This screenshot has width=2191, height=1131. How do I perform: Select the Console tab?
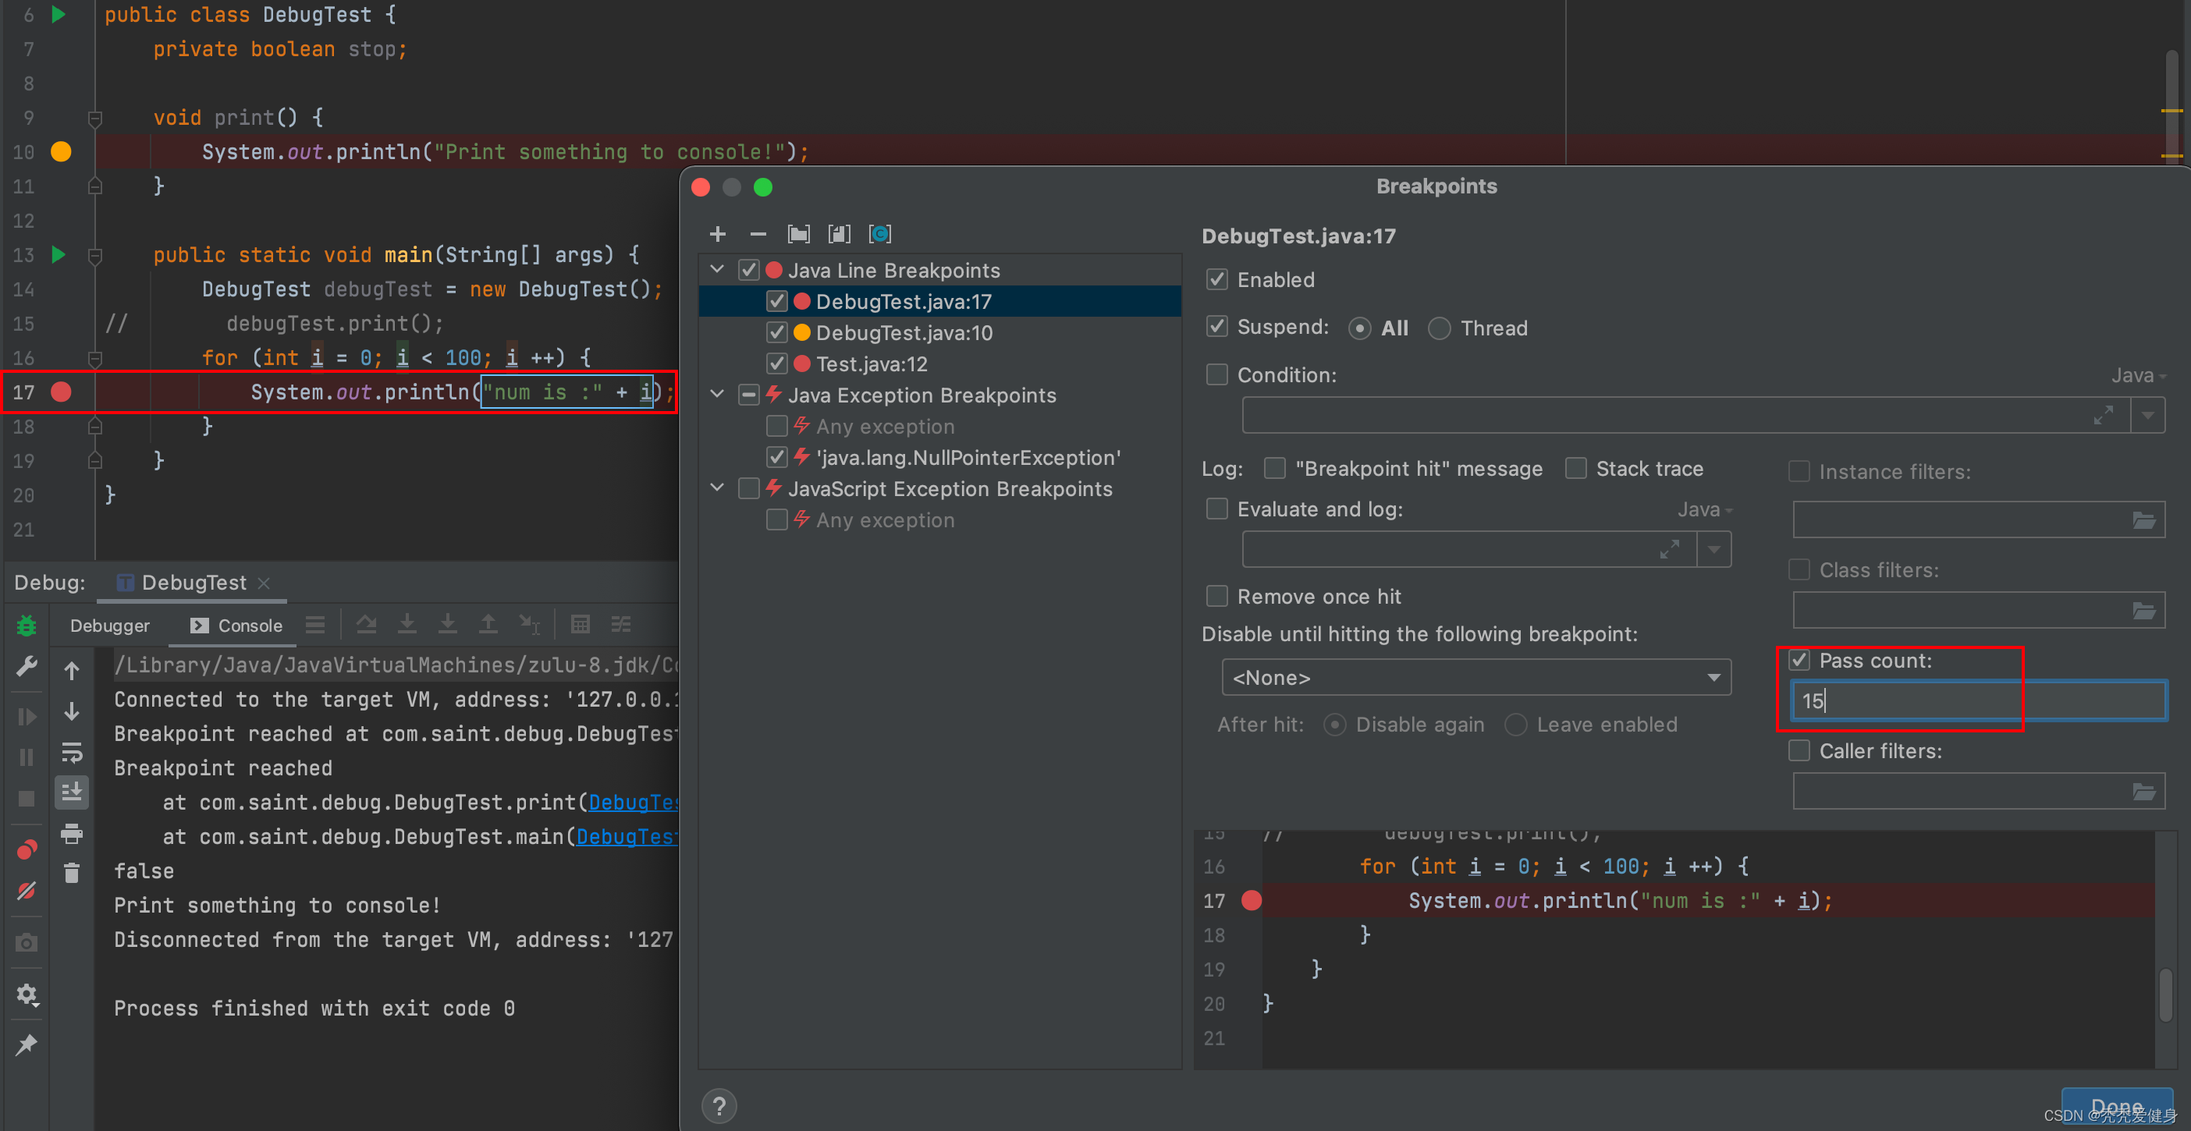237,625
